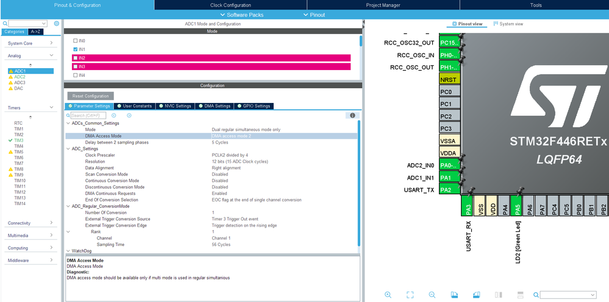Rotate the chip counter-clockwise

477,295
